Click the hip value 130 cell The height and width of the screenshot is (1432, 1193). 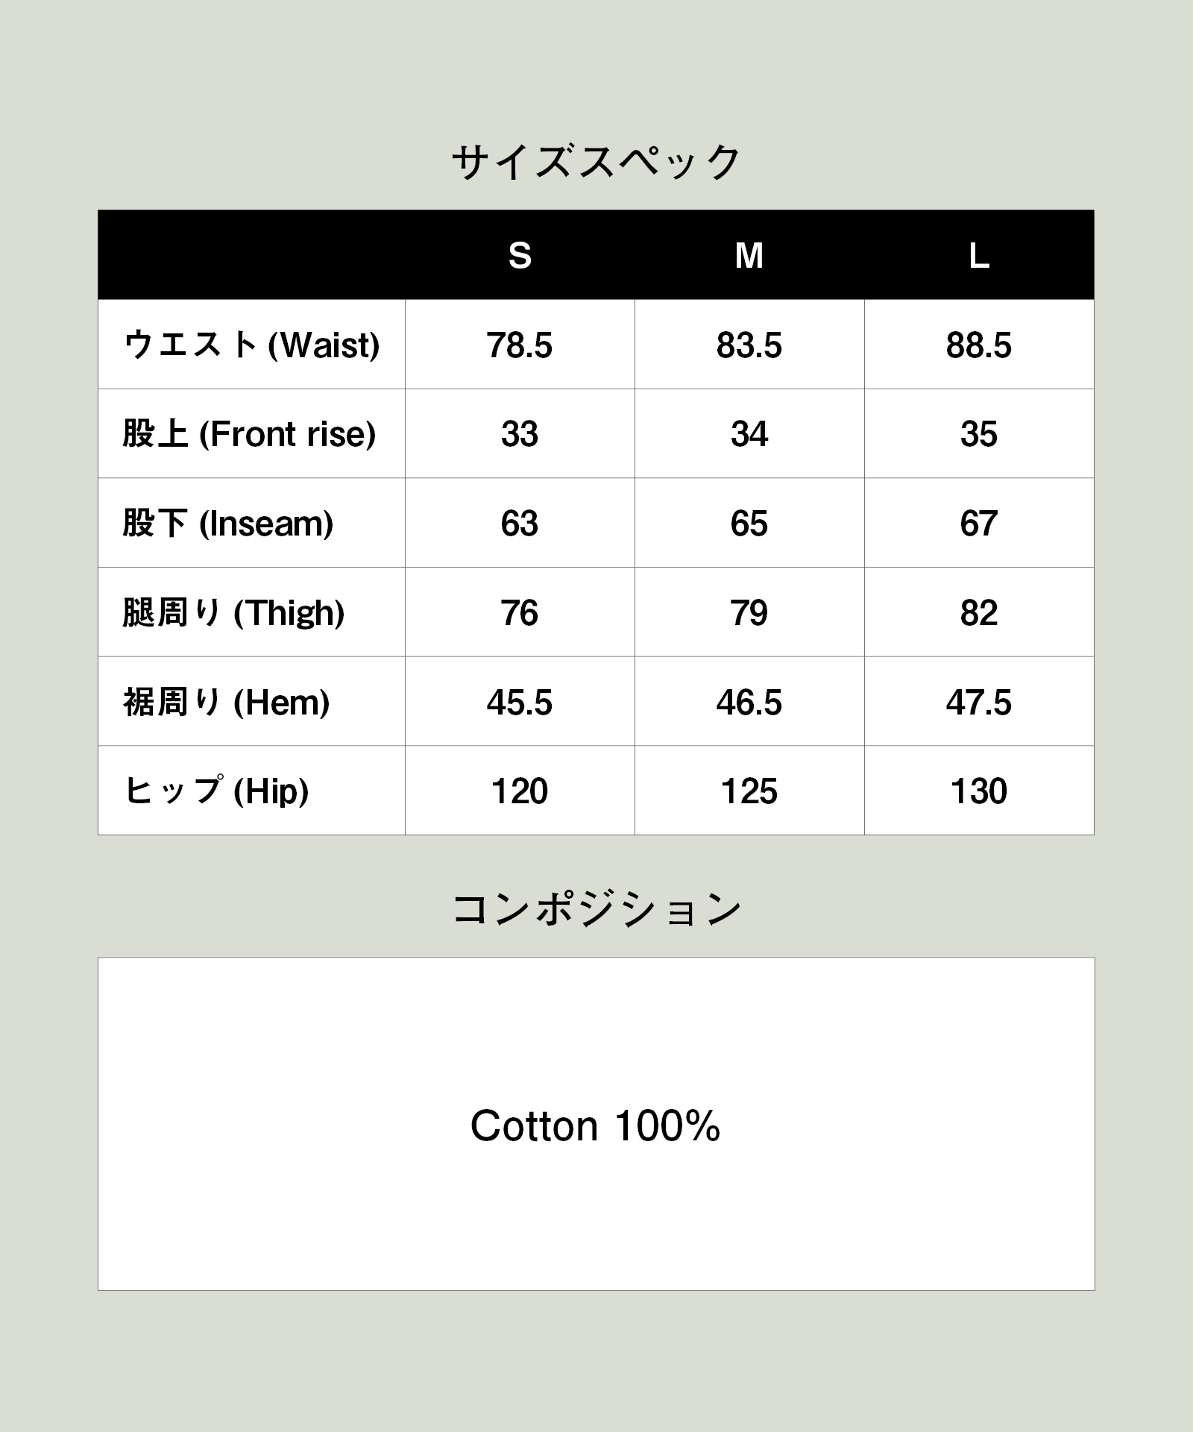[979, 791]
